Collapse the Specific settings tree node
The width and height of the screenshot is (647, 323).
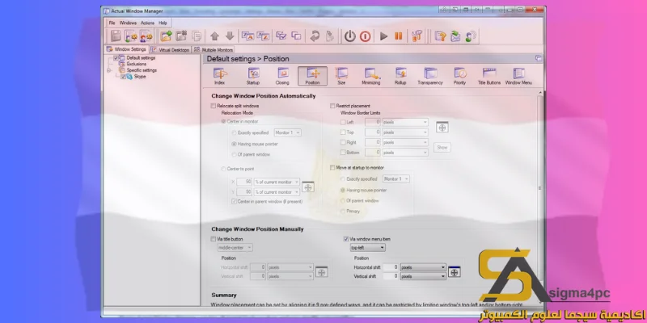click(109, 70)
